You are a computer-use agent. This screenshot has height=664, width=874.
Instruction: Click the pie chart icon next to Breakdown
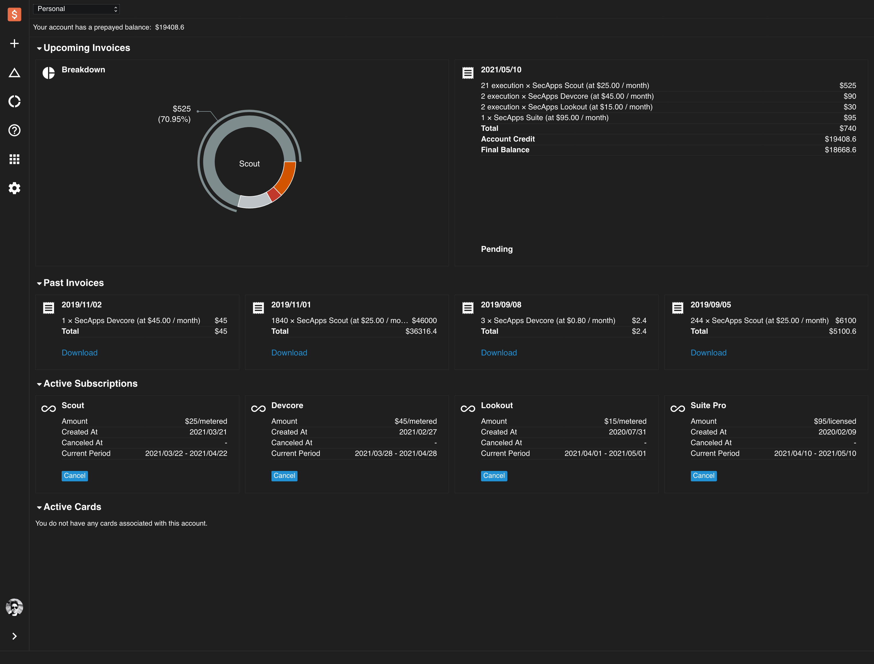pyautogui.click(x=49, y=73)
